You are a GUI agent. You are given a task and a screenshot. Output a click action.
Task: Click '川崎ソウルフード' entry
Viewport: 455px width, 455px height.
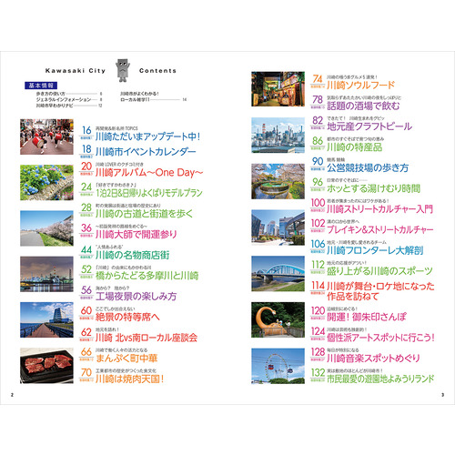tap(361, 86)
